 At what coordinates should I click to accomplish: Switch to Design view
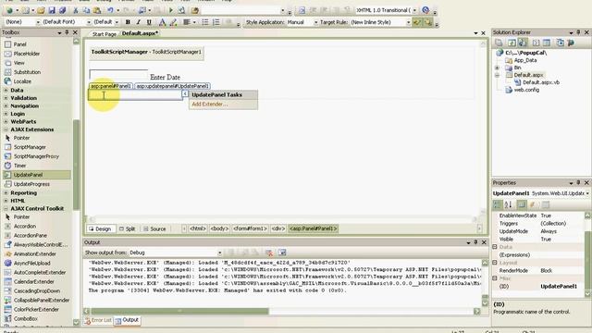[100, 228]
